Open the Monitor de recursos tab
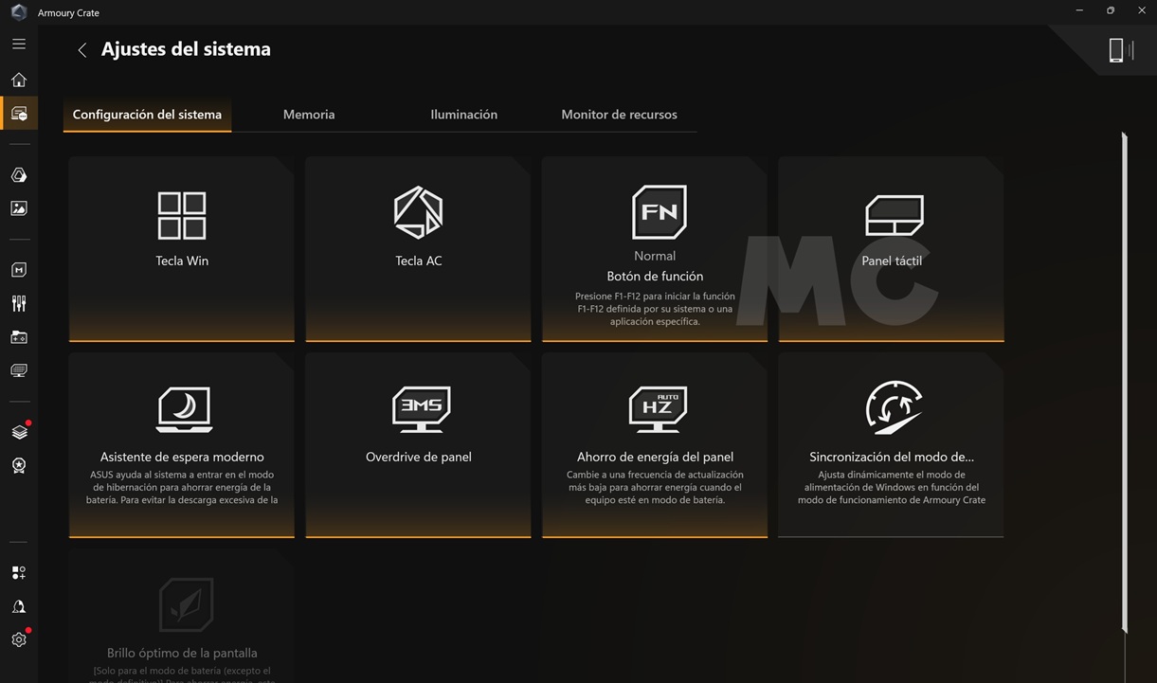The width and height of the screenshot is (1157, 683). coord(619,115)
